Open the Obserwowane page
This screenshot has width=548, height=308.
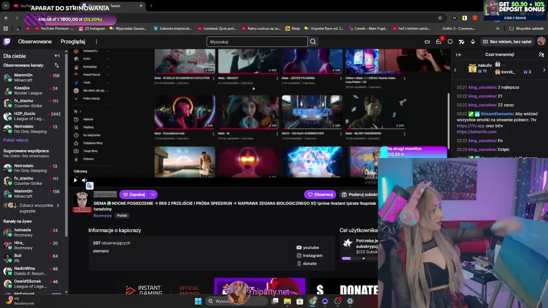[x=35, y=41]
